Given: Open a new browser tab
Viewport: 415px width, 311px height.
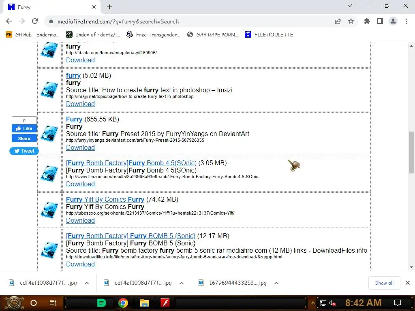Looking at the screenshot, I should [109, 7].
